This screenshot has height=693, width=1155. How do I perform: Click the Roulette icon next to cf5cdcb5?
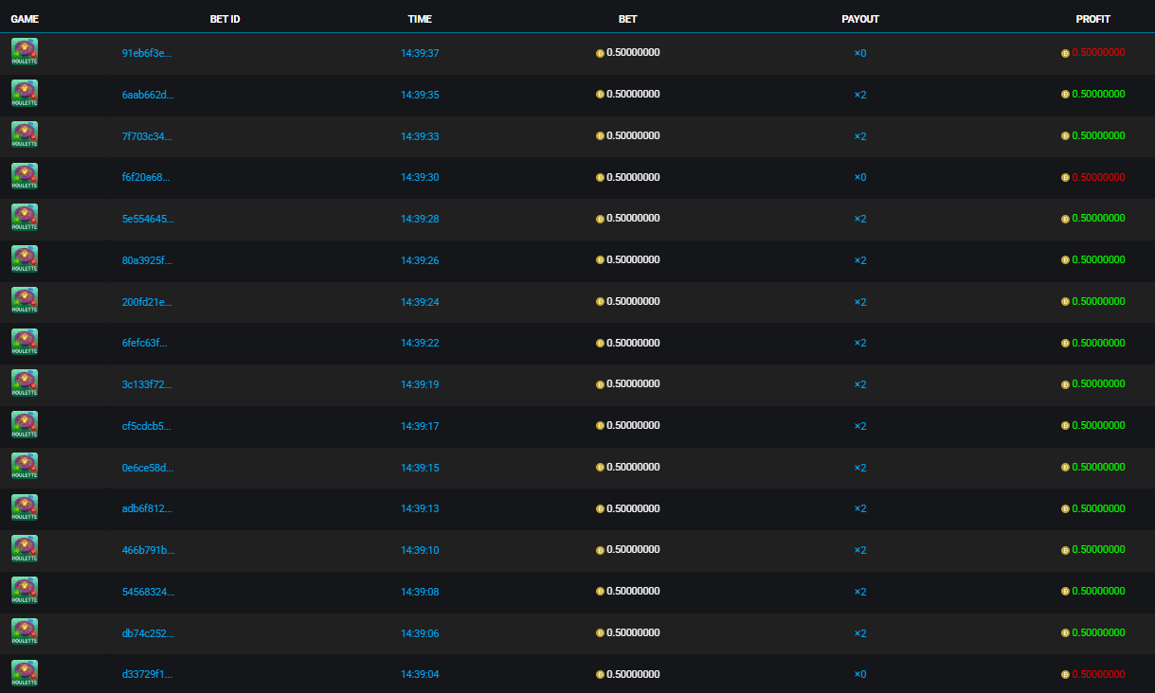click(x=25, y=425)
